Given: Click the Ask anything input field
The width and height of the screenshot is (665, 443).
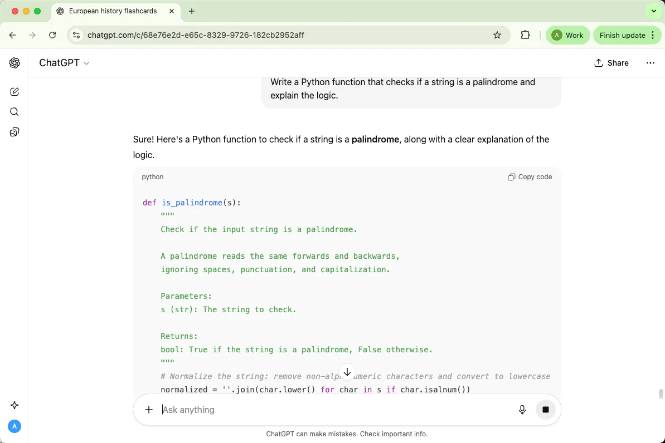Looking at the screenshot, I should tap(334, 410).
